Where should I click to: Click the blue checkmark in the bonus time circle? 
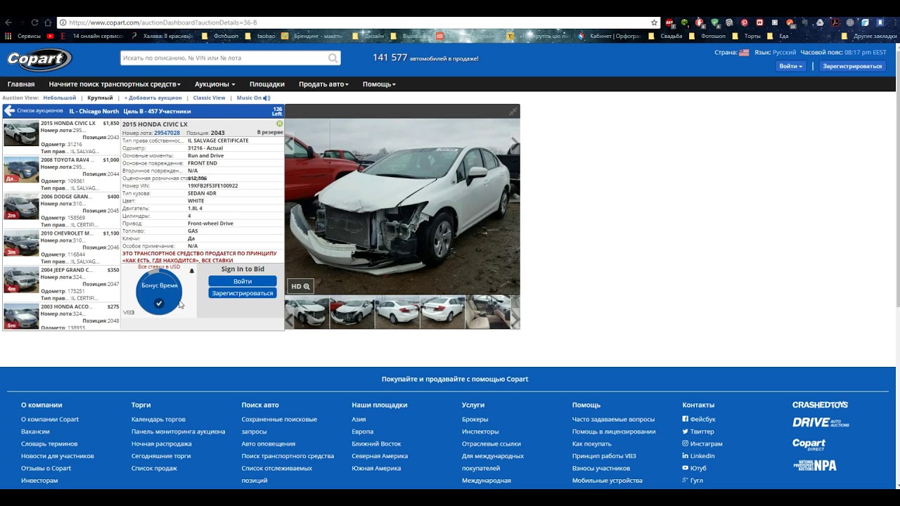159,304
